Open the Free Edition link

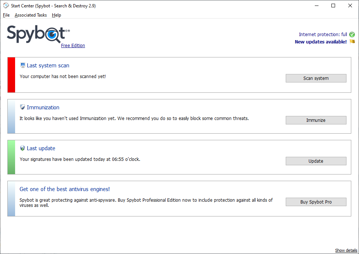click(73, 46)
